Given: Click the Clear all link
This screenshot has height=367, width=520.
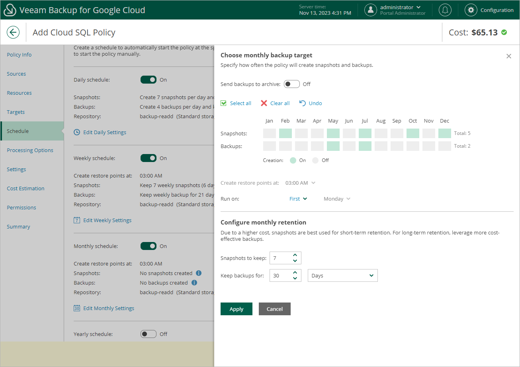Looking at the screenshot, I should click(280, 103).
